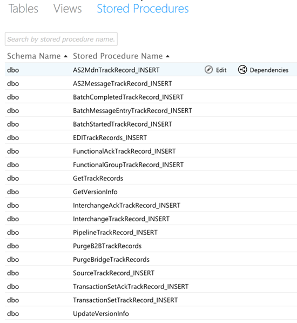Select the Stored Procedures tab
This screenshot has width=297, height=323.
pyautogui.click(x=143, y=9)
